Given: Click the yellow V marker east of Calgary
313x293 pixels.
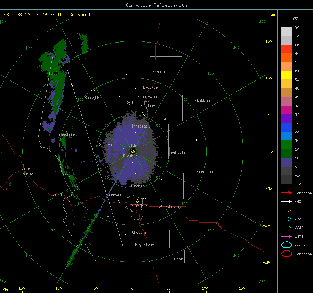Looking at the screenshot, I should (145, 199).
